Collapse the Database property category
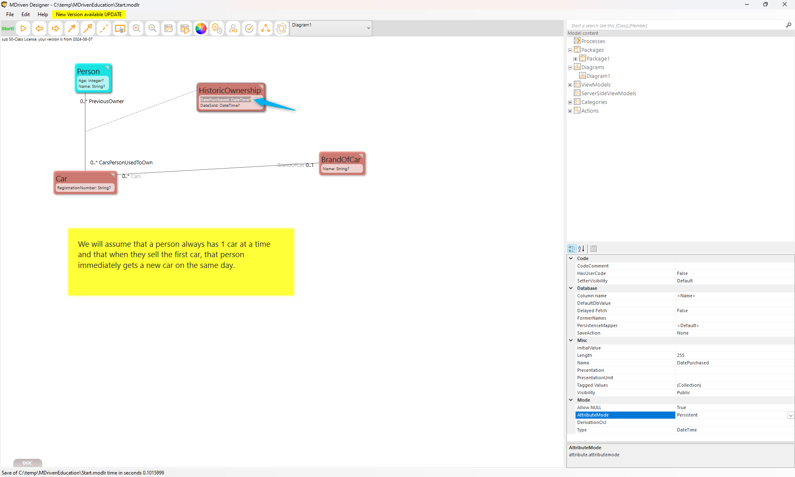 (x=571, y=288)
